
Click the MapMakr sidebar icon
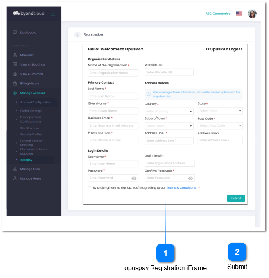pyautogui.click(x=15, y=55)
